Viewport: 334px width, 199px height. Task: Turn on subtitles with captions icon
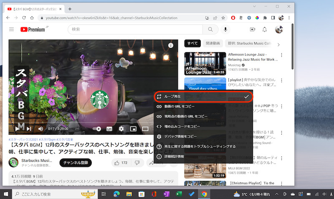click(109, 129)
